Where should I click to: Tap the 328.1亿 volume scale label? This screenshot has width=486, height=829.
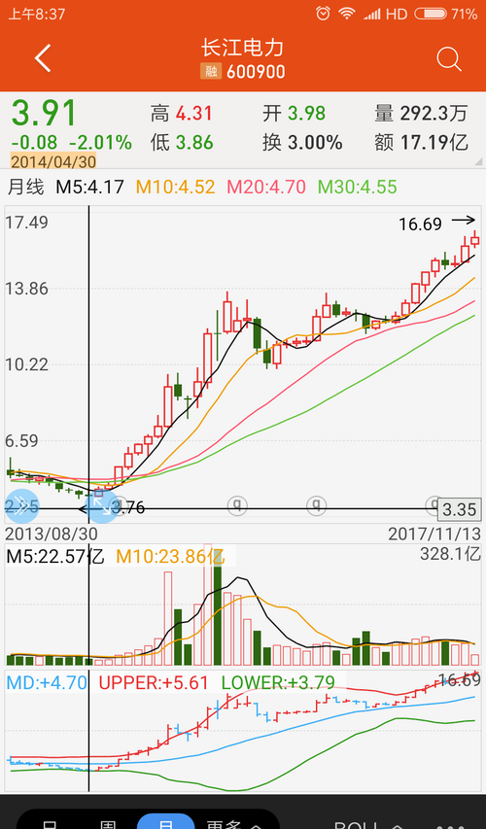[450, 554]
